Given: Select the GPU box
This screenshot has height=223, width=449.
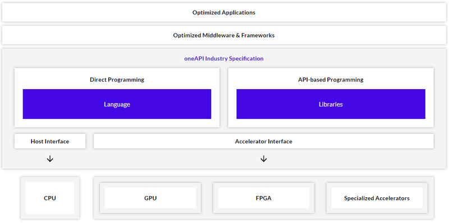Looking at the screenshot, I should [x=150, y=198].
